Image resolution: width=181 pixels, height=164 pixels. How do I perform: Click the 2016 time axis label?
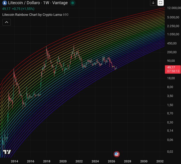coord(31,161)
